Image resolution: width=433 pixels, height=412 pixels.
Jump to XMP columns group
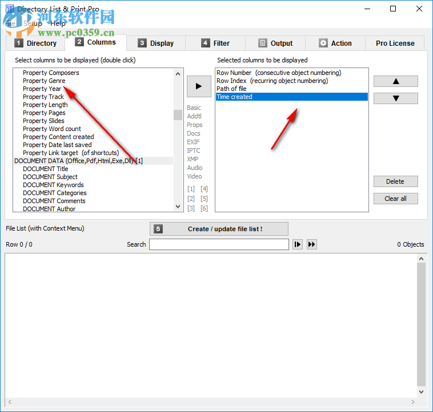[193, 159]
